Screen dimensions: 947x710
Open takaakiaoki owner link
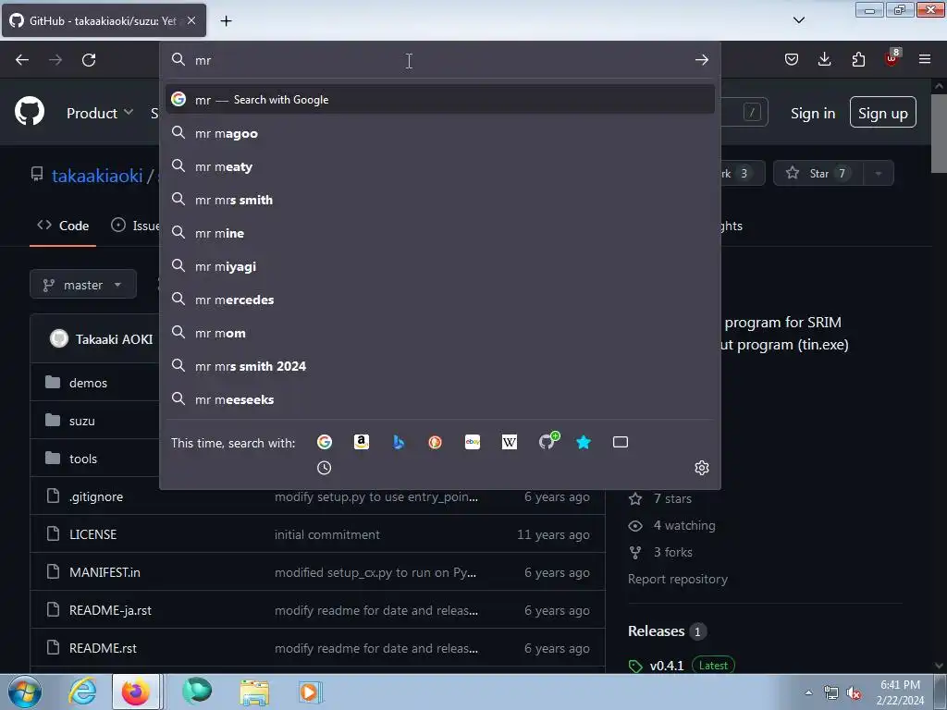coord(96,176)
